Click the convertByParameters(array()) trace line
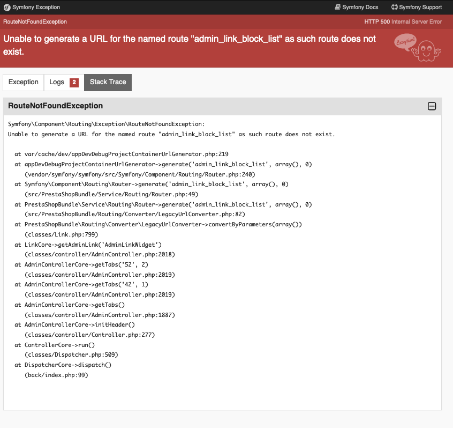Screen dimensions: 453x428 [x=158, y=224]
